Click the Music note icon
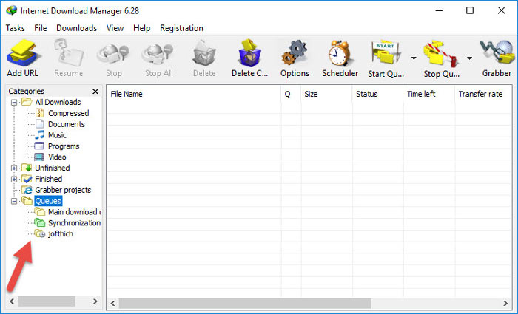This screenshot has height=314, width=518. point(40,135)
